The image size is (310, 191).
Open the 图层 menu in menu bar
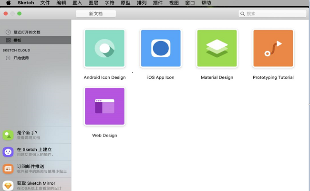93,3
